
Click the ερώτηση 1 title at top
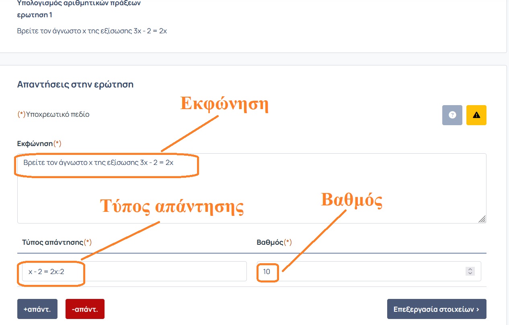click(x=35, y=15)
